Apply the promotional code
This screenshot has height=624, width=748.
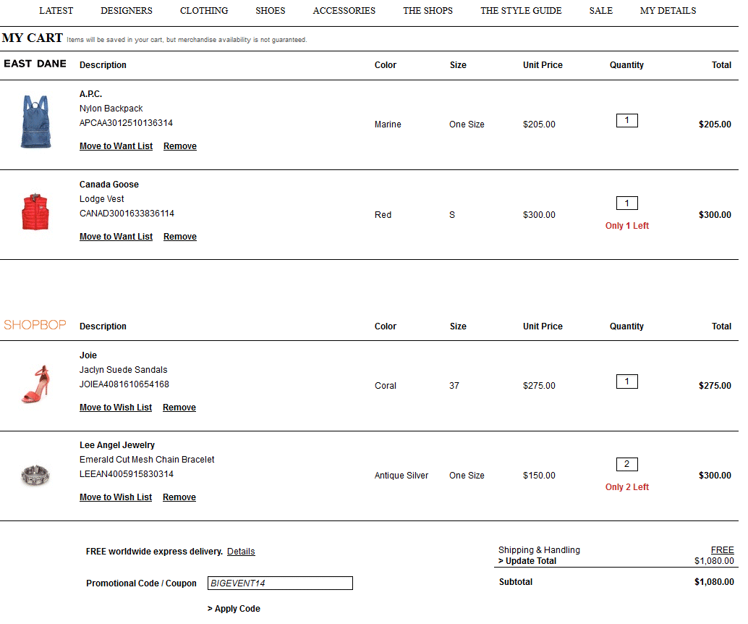[x=234, y=609]
